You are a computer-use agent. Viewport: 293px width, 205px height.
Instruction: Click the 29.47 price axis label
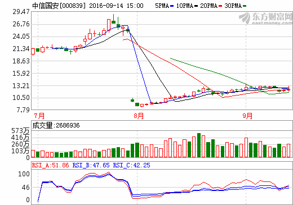coord(21,12)
